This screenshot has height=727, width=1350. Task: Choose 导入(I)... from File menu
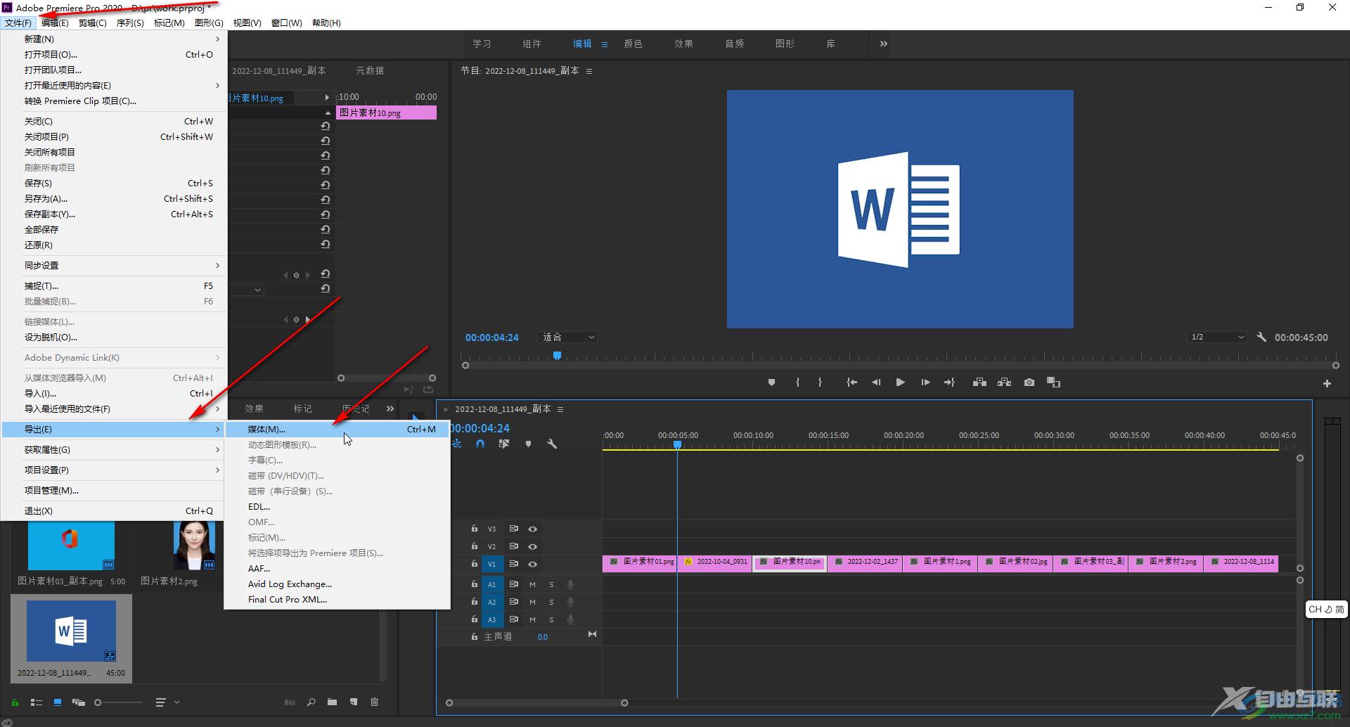(113, 394)
